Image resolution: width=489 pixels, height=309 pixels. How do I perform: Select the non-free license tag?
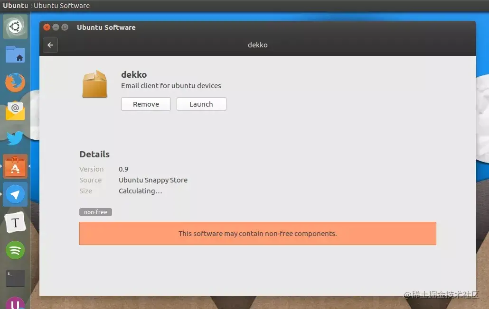pyautogui.click(x=95, y=212)
